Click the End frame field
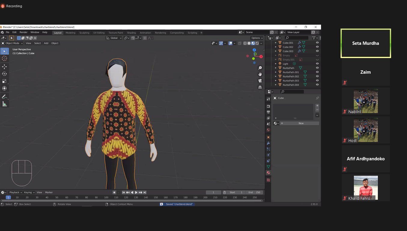Screen dimensions: 407x231 coord(254,192)
